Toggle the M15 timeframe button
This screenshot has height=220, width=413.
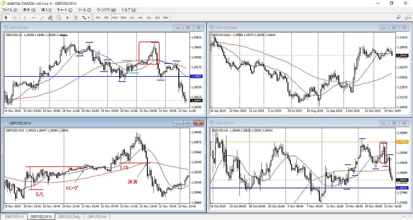pos(115,18)
